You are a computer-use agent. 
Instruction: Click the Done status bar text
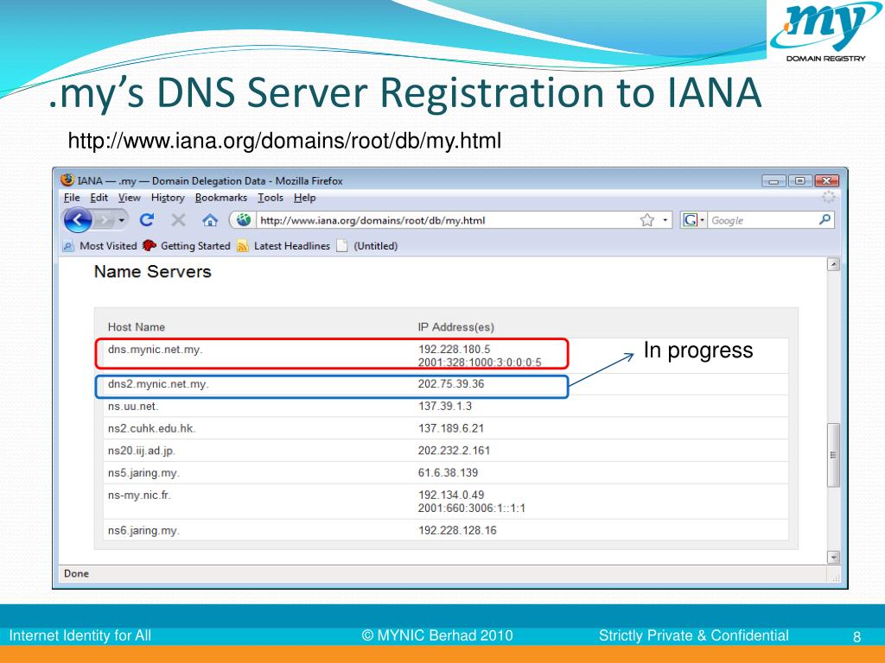(76, 573)
